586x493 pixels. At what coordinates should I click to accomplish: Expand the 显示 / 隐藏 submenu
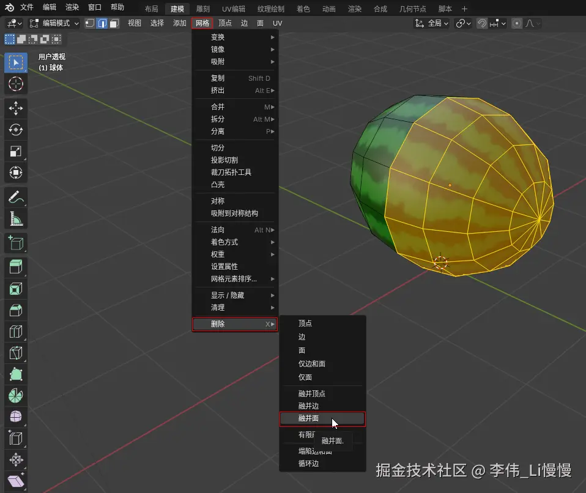(x=235, y=295)
